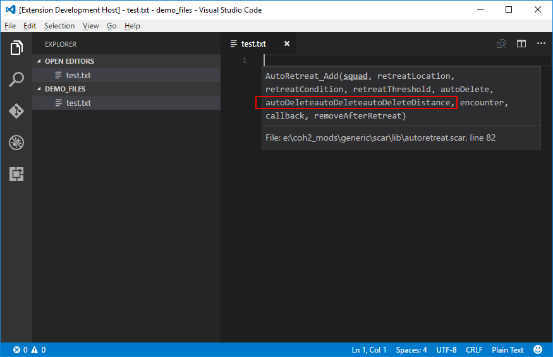Screen dimensions: 553x357
Task: Close the Visual Studio Code window
Action: [x=537, y=9]
